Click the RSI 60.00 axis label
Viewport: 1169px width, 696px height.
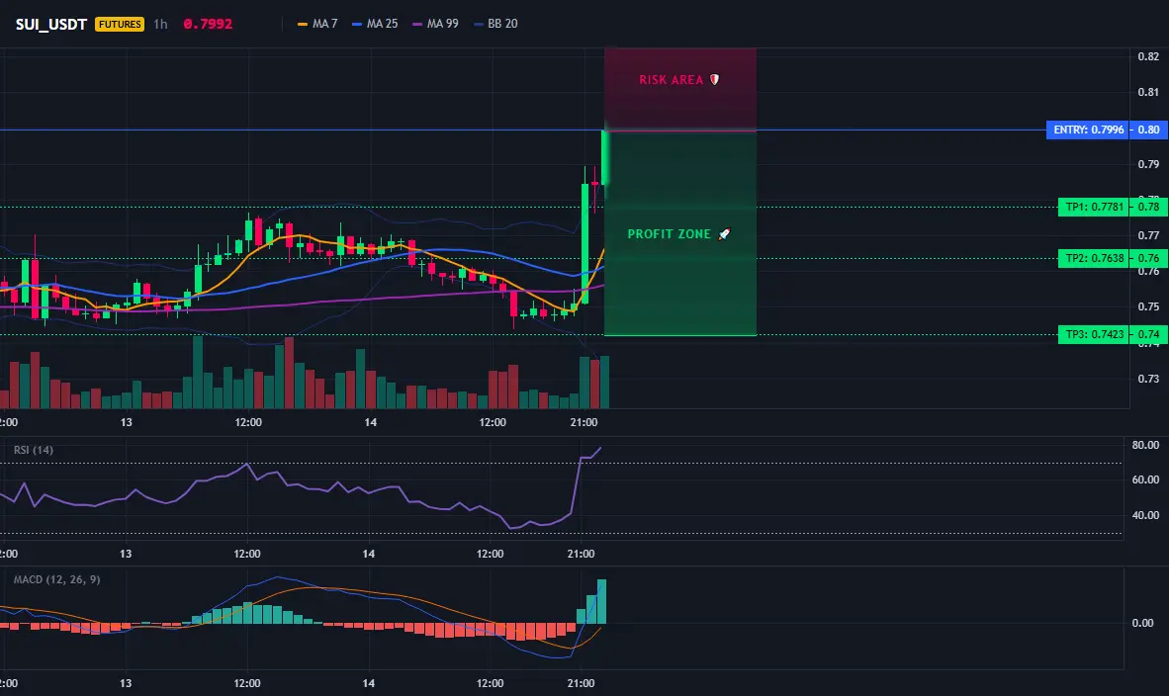(x=1146, y=479)
